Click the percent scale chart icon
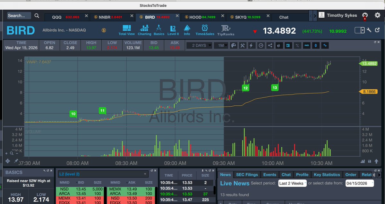Viewport: 385px width, 204px height. 297,45
